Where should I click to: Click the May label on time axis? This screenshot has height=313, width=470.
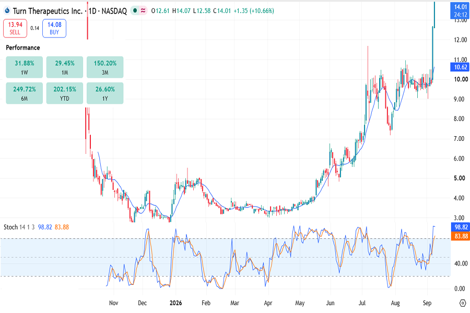click(300, 303)
